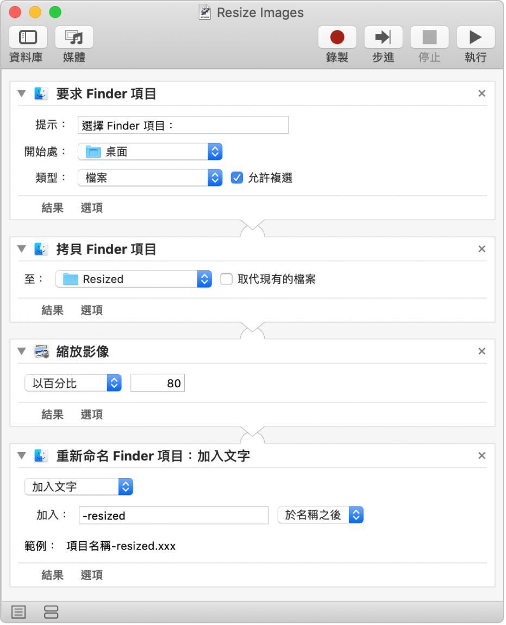This screenshot has width=506, height=625.
Task: Uncheck the 允許複選 checkbox
Action: click(x=236, y=178)
